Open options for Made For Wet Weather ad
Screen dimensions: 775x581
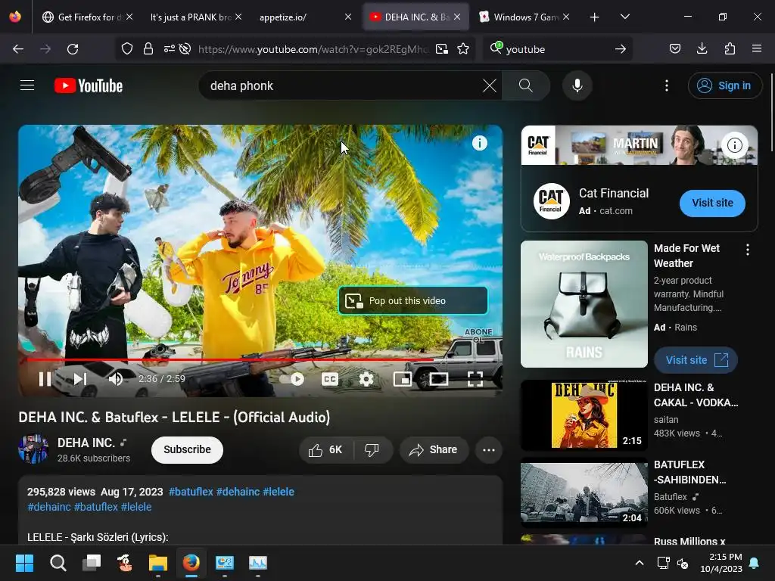(747, 250)
